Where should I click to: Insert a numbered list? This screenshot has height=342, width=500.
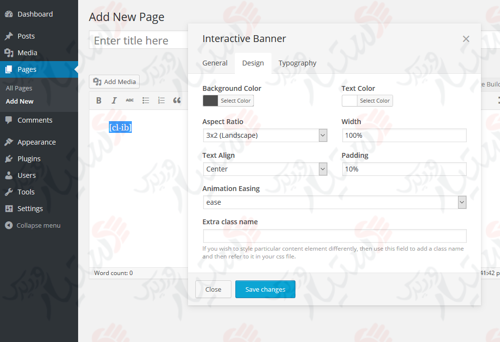click(x=161, y=101)
